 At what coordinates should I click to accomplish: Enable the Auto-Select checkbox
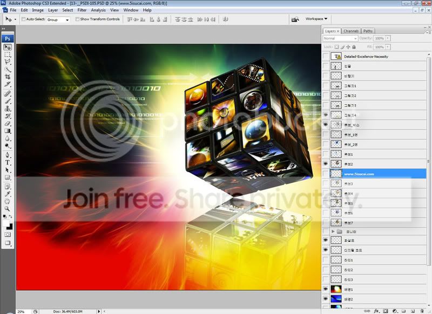pyautogui.click(x=23, y=19)
